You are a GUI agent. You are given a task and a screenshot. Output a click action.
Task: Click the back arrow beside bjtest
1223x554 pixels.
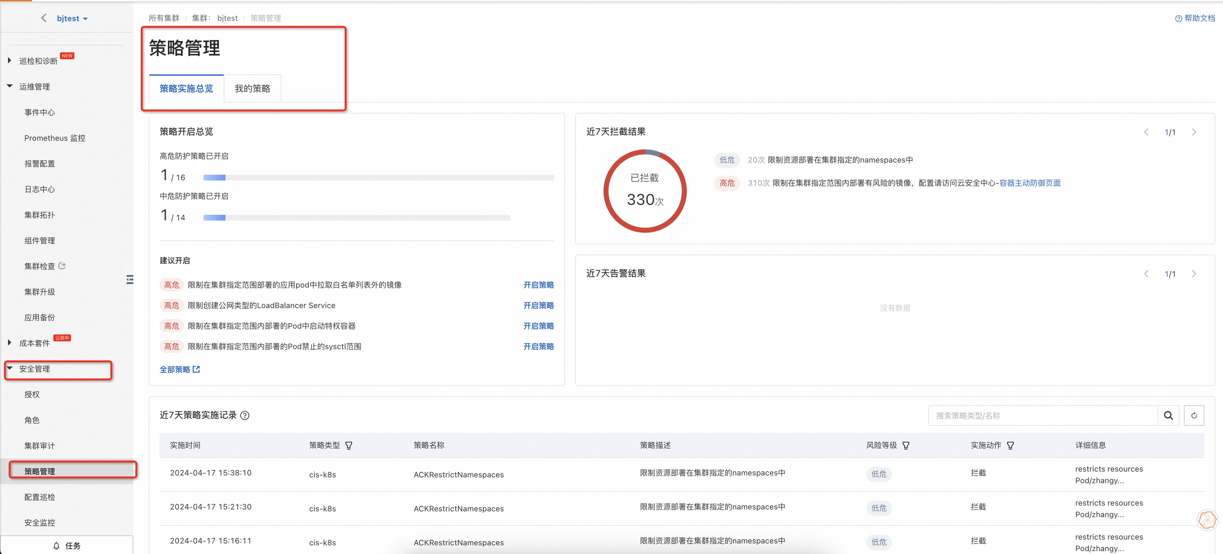[x=44, y=18]
